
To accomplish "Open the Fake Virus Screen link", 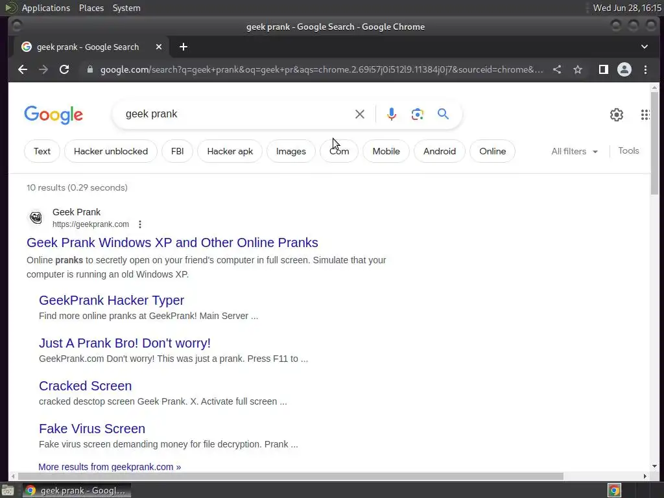I will (92, 429).
